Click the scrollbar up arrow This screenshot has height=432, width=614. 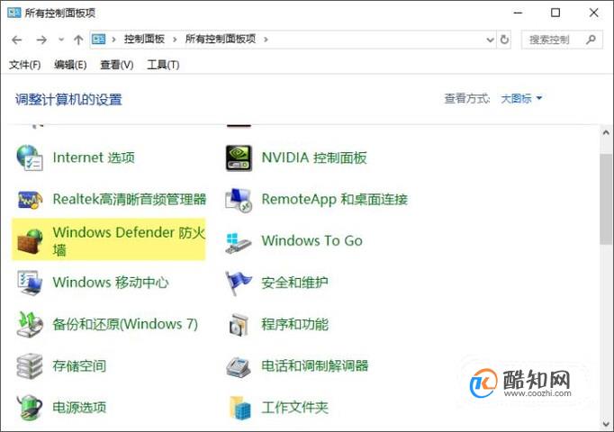tap(606, 132)
